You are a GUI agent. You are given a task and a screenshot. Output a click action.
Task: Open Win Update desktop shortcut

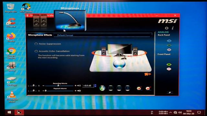26,8
